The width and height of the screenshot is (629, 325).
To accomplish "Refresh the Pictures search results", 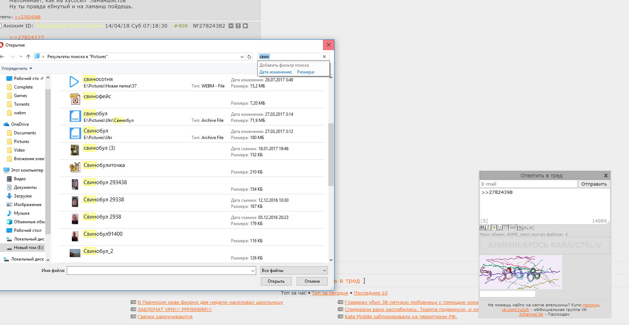I will (249, 57).
